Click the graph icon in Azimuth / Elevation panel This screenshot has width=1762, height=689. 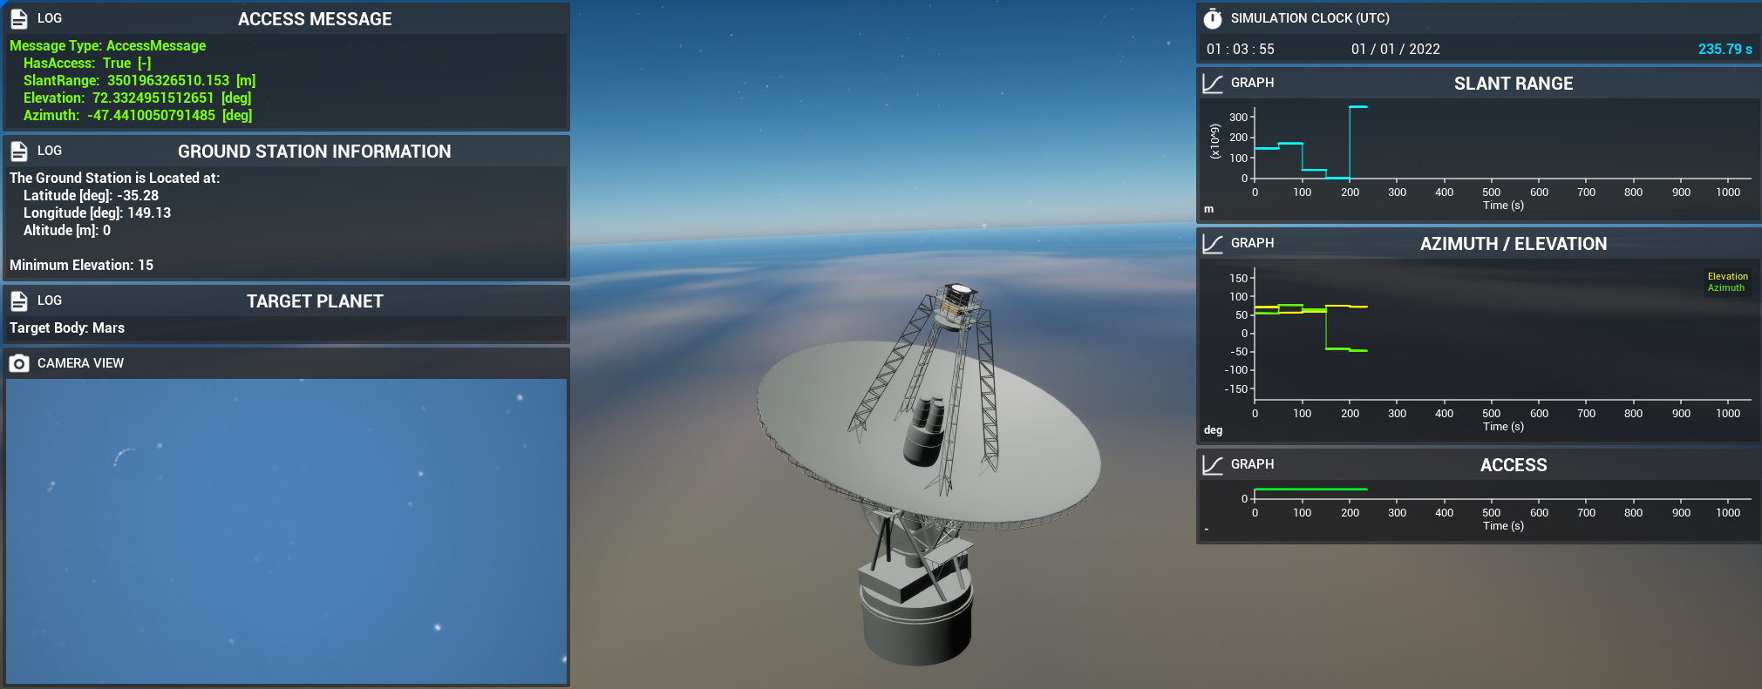pyautogui.click(x=1213, y=243)
